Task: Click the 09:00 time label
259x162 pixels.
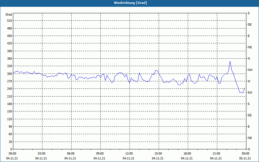Action: [x=100, y=154]
